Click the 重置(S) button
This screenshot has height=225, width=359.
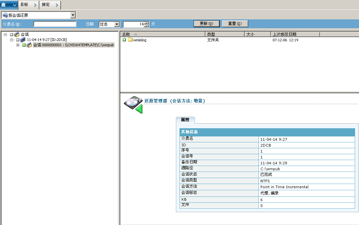tap(235, 24)
